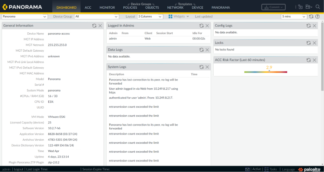The height and width of the screenshot is (172, 324).
Task: Switch to the ACC tab
Action: click(x=88, y=8)
